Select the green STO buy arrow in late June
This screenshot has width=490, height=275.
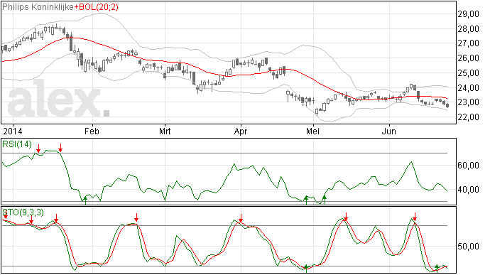click(x=437, y=269)
